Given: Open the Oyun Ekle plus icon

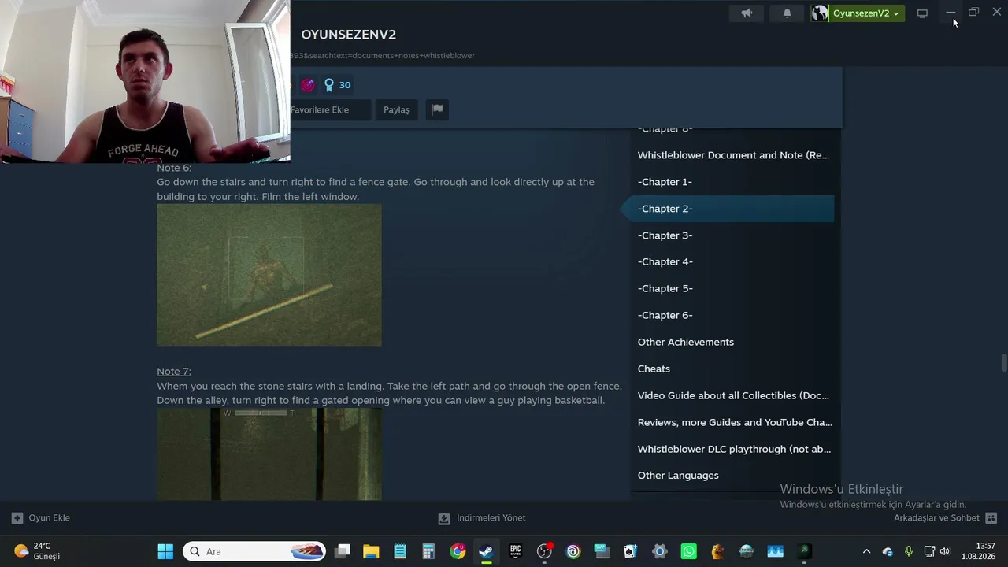Looking at the screenshot, I should click(17, 518).
